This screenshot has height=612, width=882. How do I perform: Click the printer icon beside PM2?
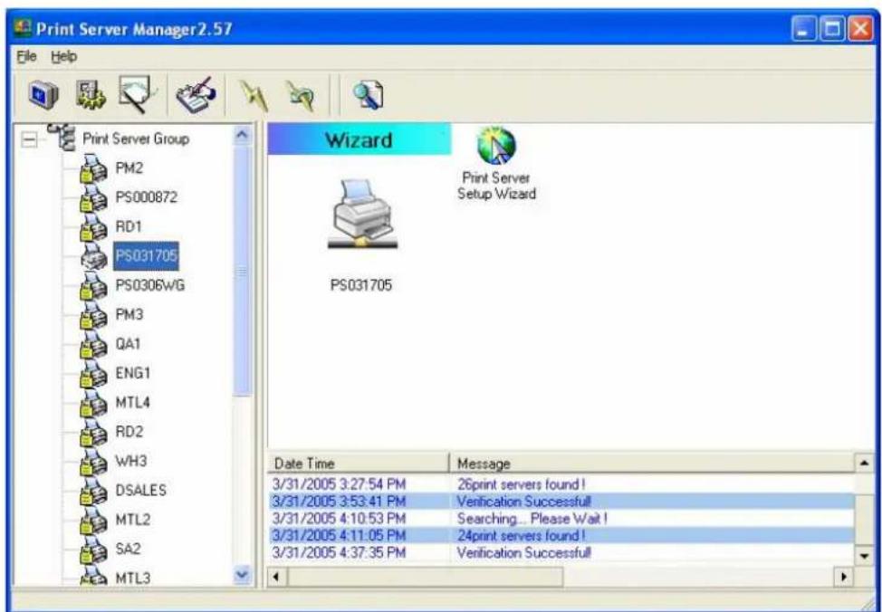pos(93,168)
